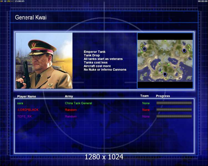Viewport: 208px width, 166px height.
Task: Click TOFE_RK's team value 'None'
Action: click(x=146, y=116)
